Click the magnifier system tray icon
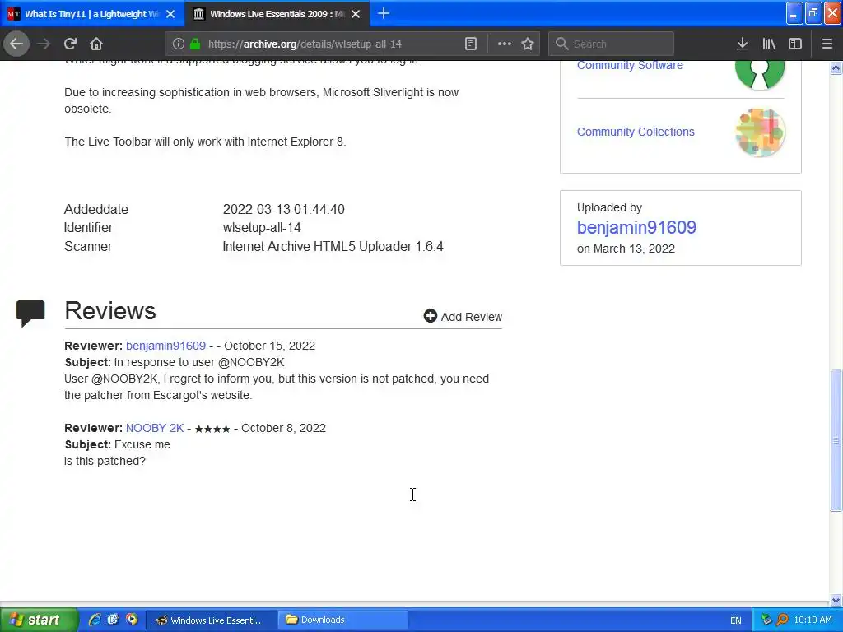843x632 pixels. pyautogui.click(x=782, y=620)
